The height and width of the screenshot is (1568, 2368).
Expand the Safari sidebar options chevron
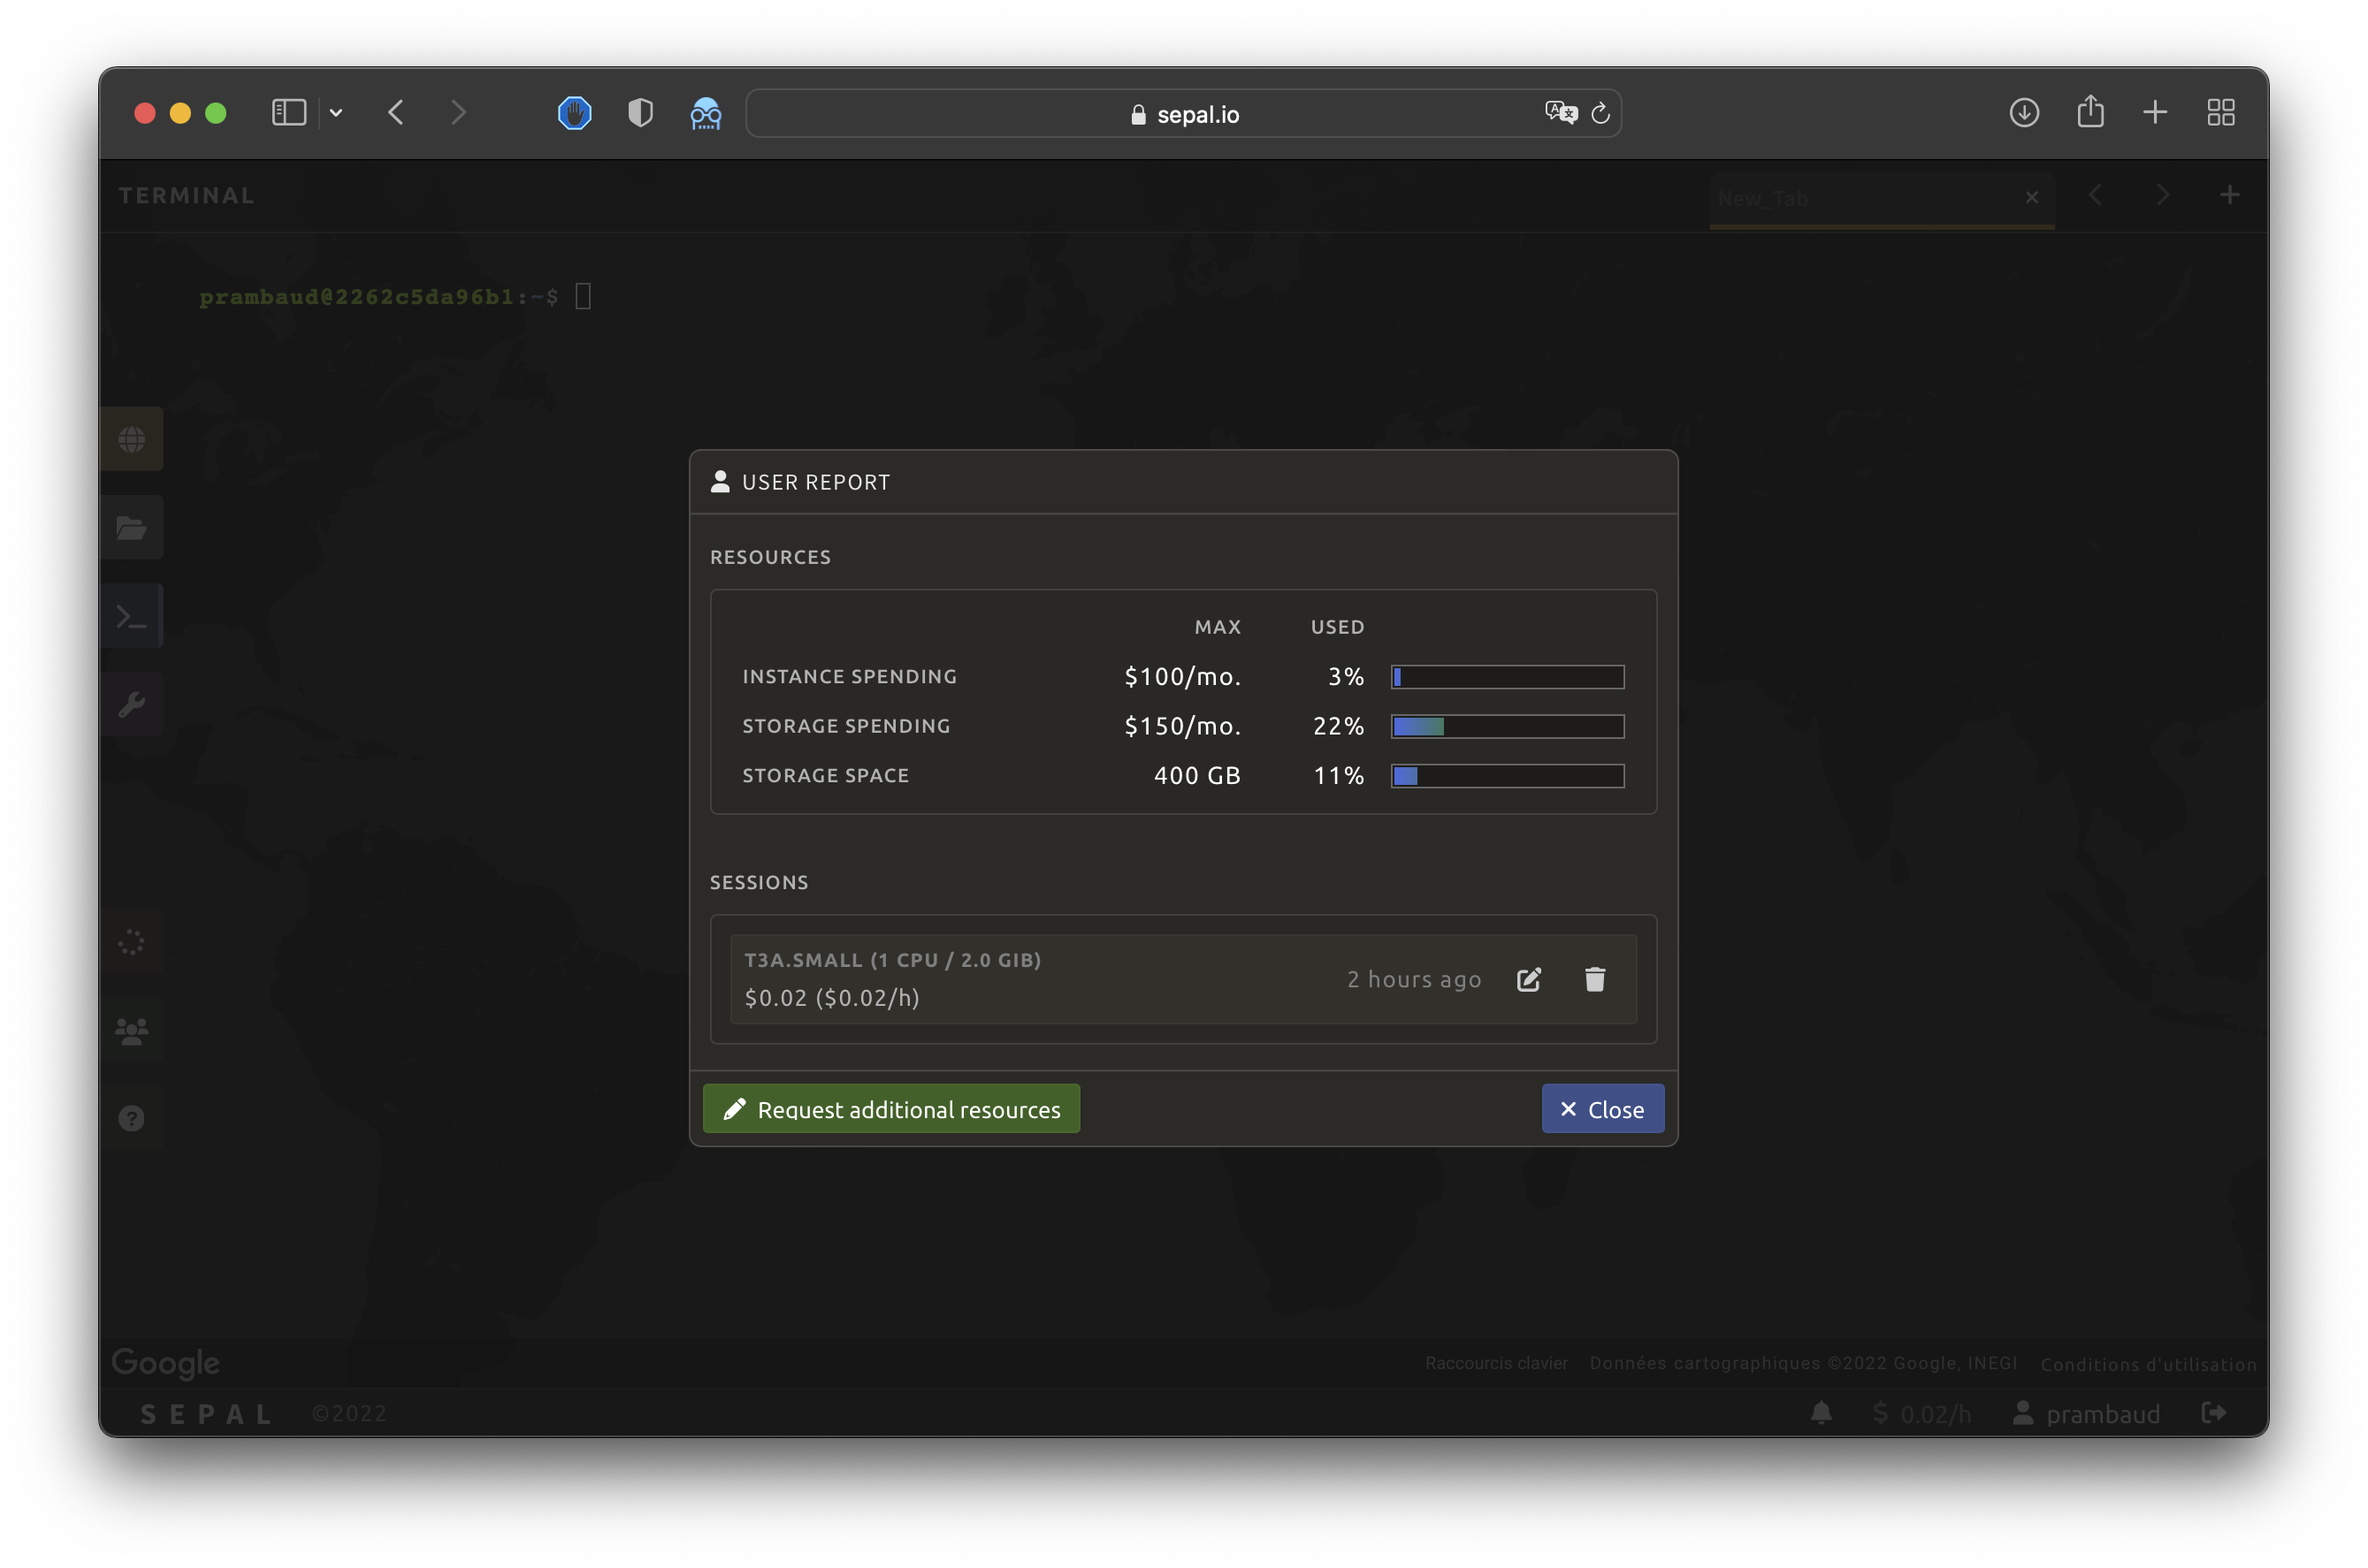tap(336, 113)
